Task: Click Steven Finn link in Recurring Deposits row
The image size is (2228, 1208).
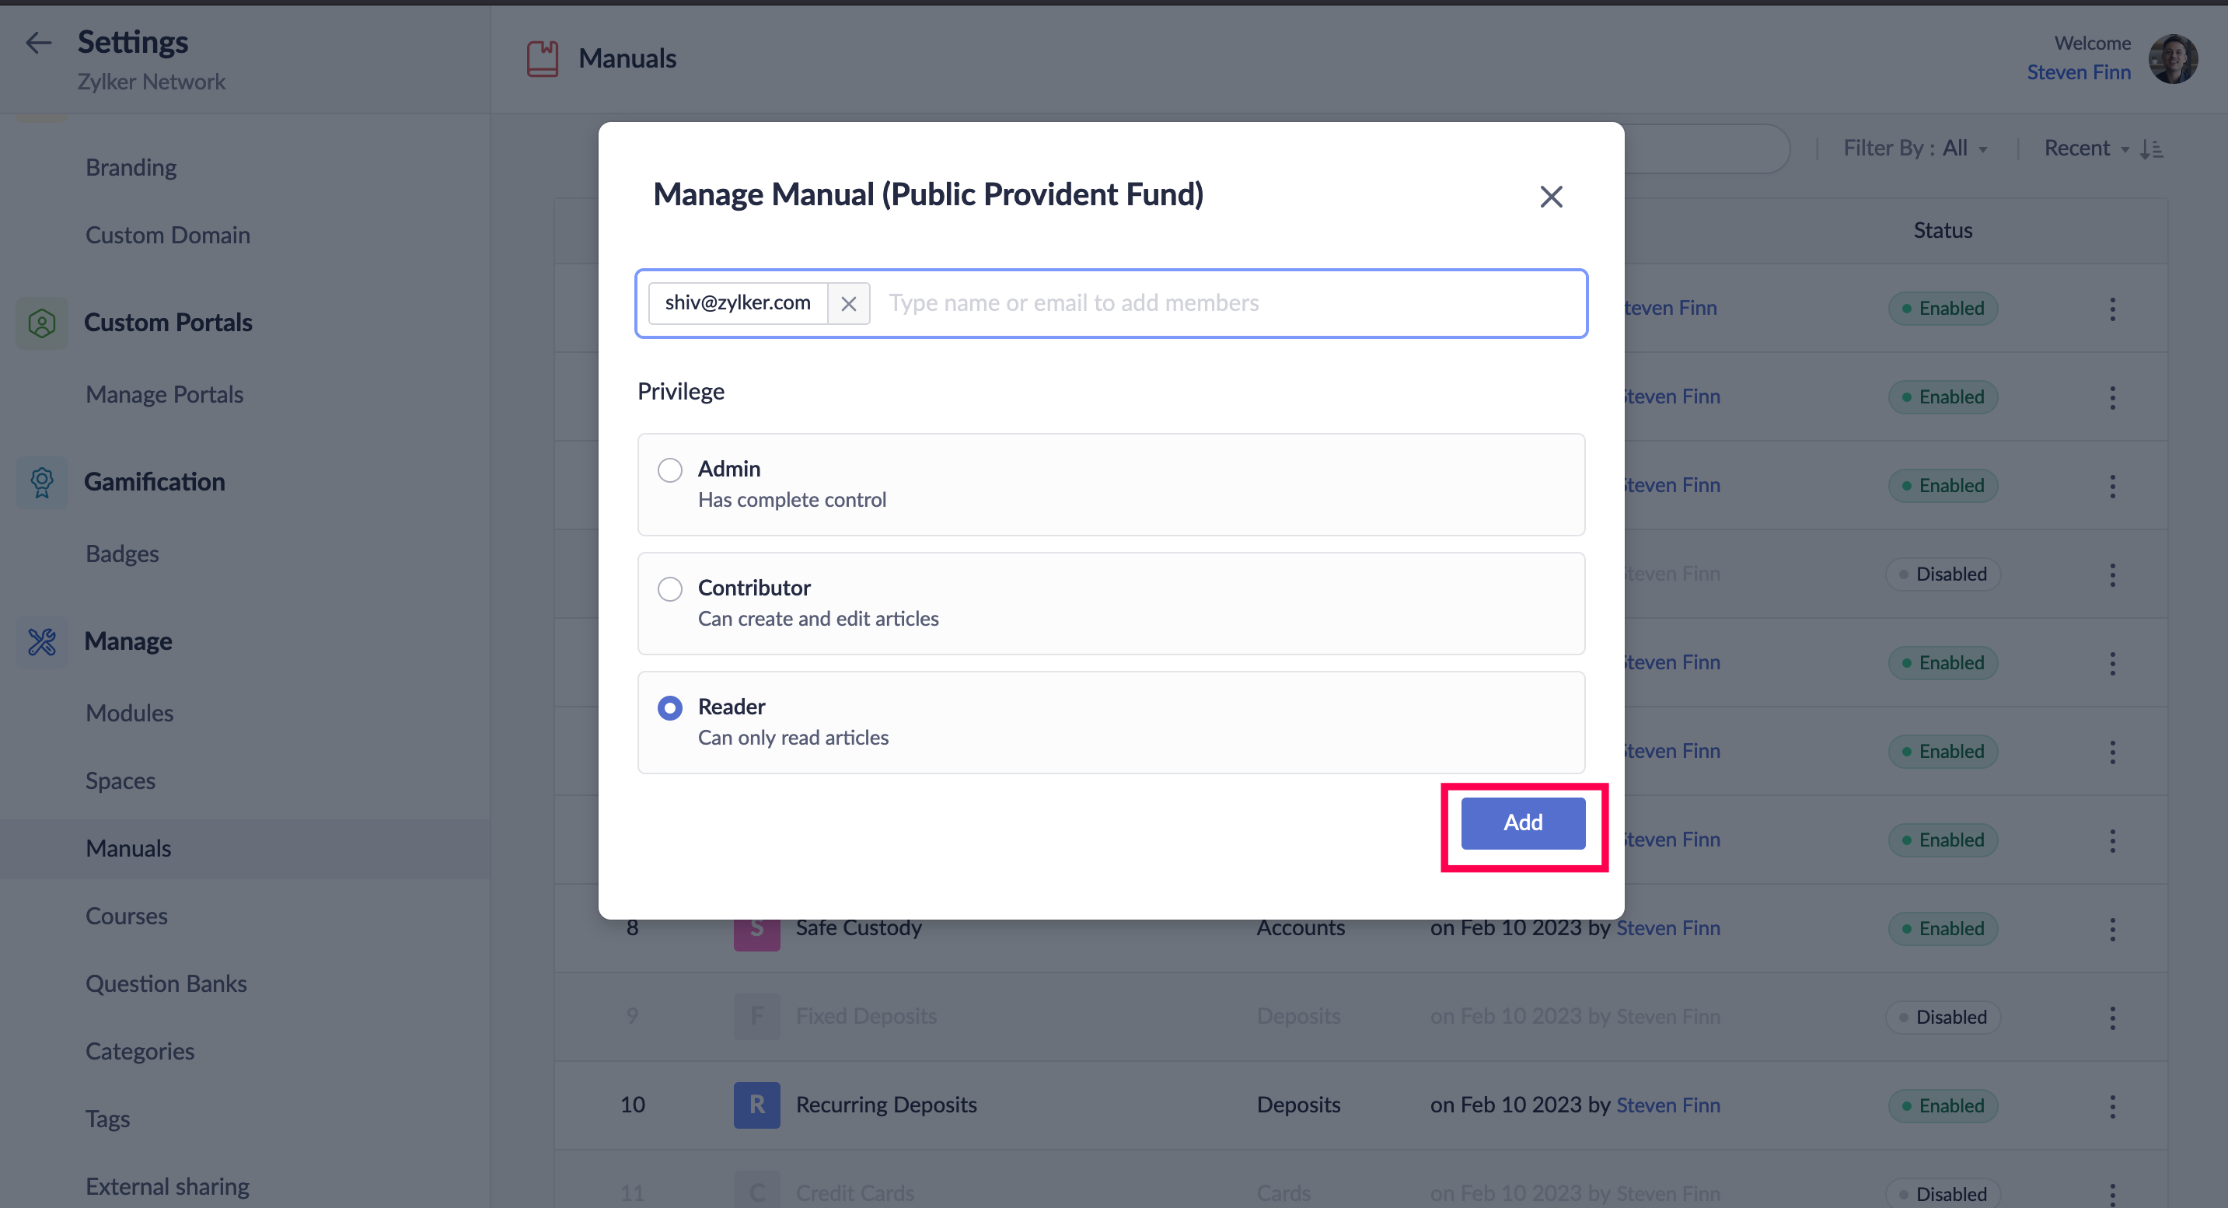Action: [x=1668, y=1106]
